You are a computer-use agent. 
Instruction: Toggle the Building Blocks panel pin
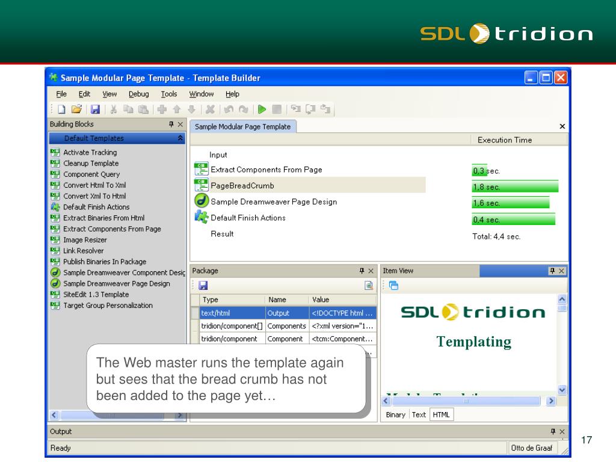[171, 124]
